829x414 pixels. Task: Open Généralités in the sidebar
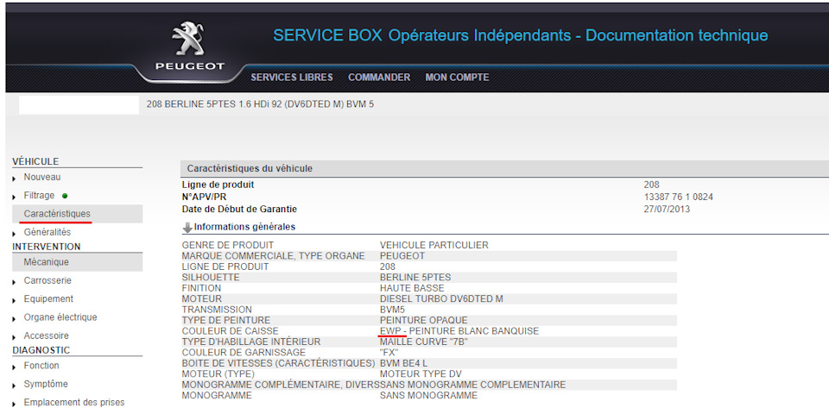tap(47, 232)
